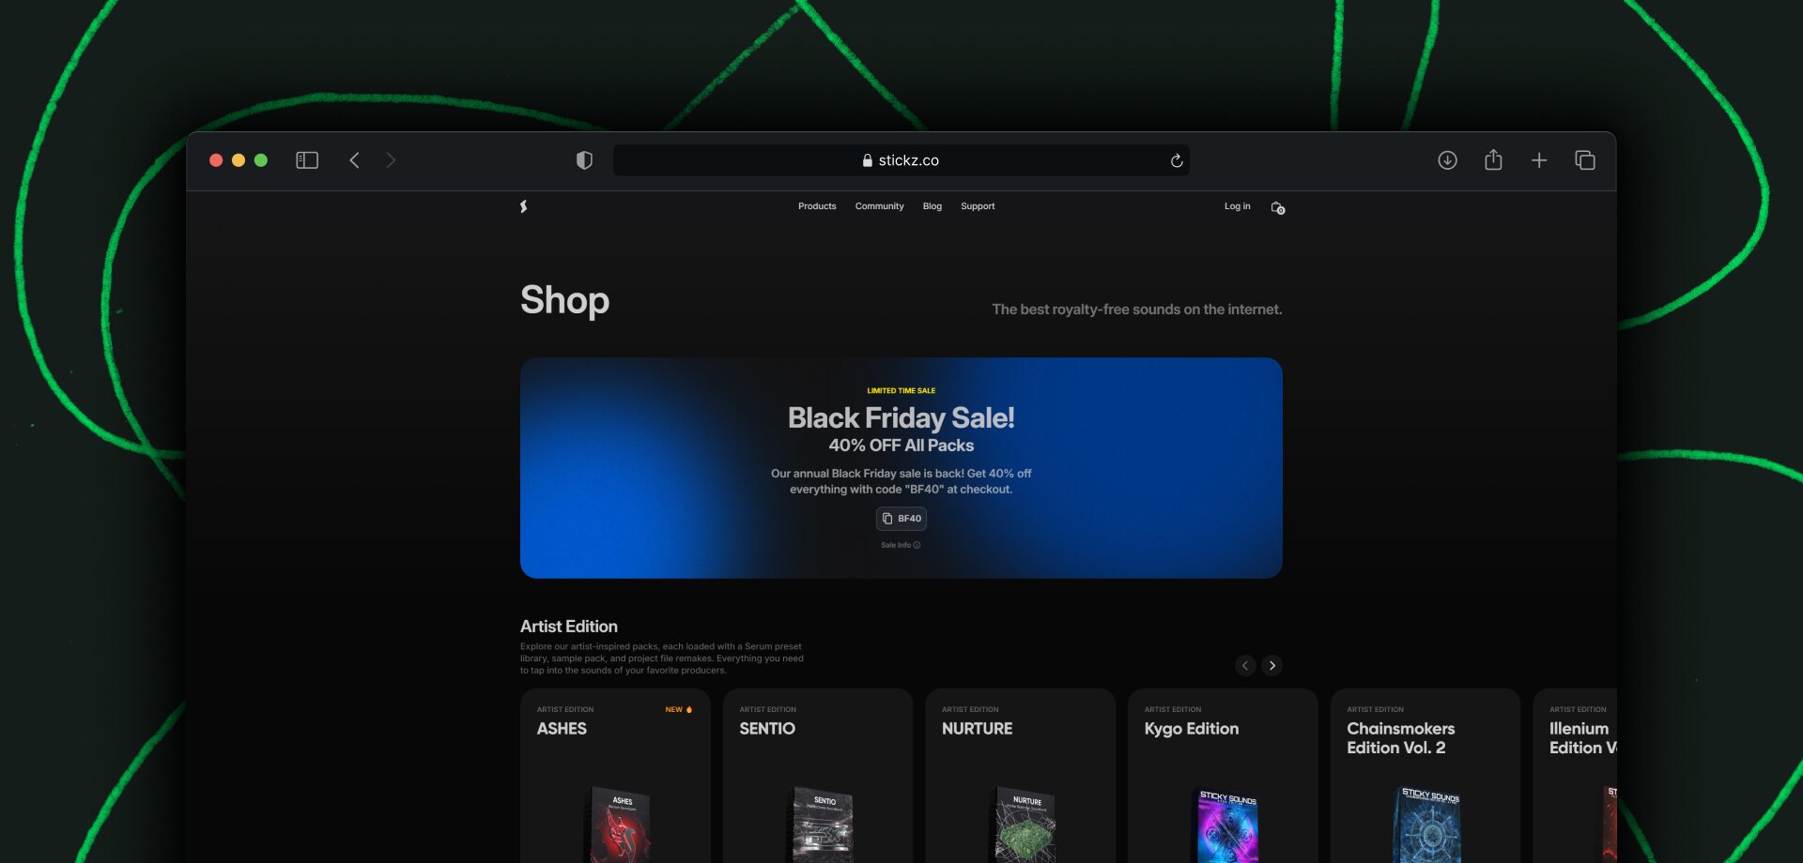Screen dimensions: 1803x863
Task: Open the shopping cart icon
Action: pos(1278,207)
